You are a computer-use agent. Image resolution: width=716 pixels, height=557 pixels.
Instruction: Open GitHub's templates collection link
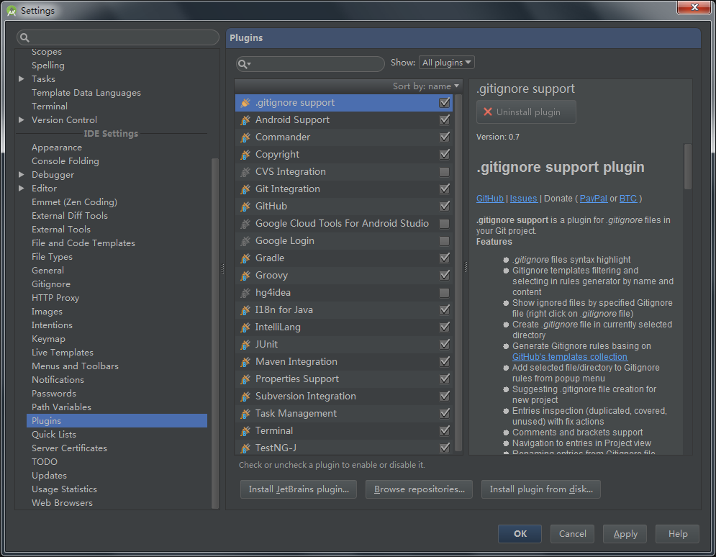(569, 357)
